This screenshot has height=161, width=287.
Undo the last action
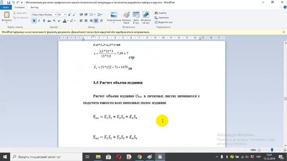(x=13, y=2)
